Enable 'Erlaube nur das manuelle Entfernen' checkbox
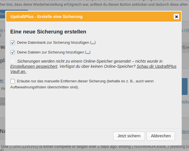 (13, 81)
